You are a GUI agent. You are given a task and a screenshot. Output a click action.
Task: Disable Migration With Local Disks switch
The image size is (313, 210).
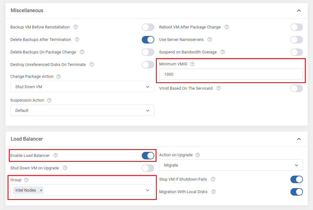click(x=297, y=192)
